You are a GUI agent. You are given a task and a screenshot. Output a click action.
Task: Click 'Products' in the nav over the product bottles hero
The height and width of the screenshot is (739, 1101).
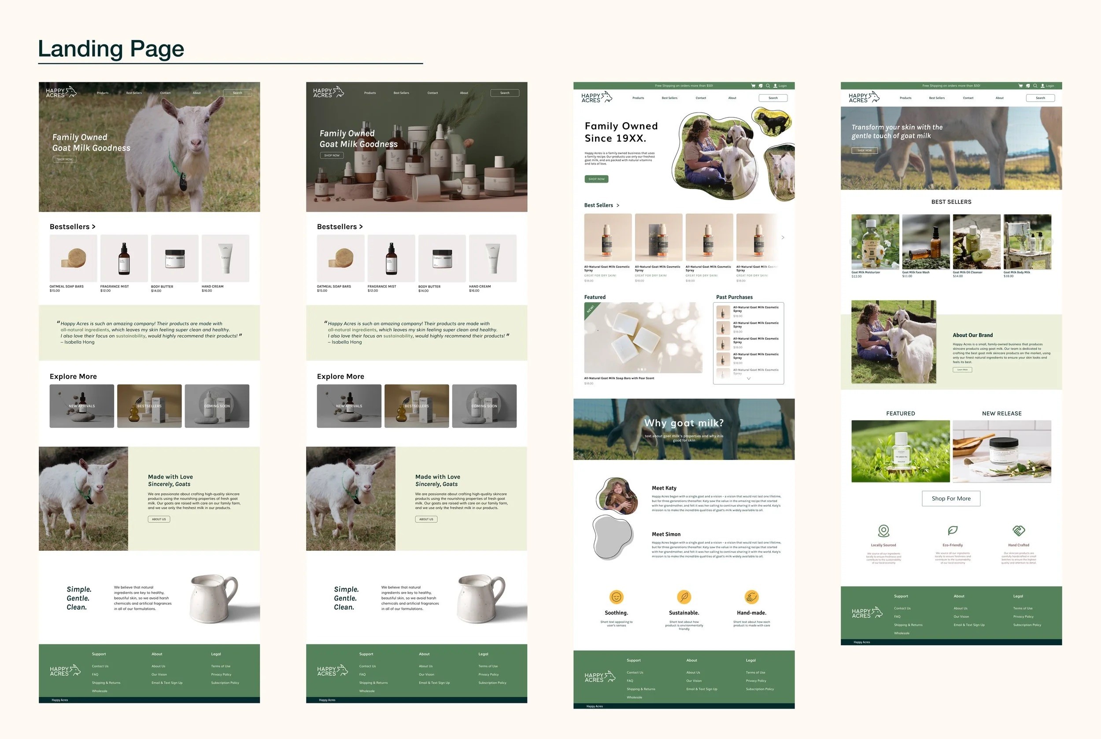tap(370, 93)
